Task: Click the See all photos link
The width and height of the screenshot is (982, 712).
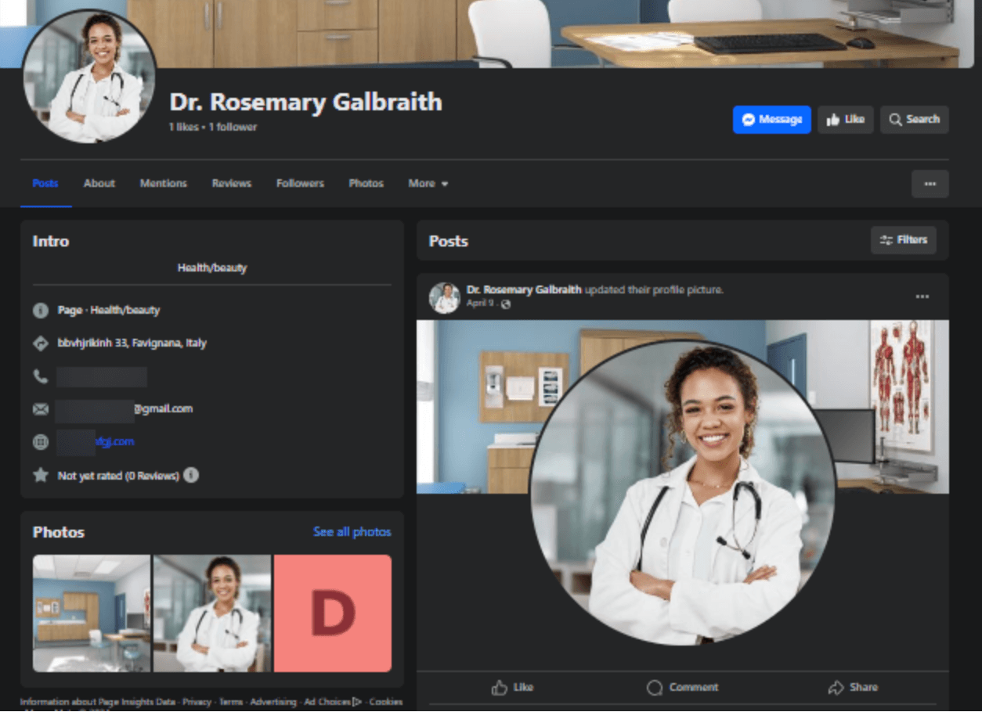Action: point(352,532)
